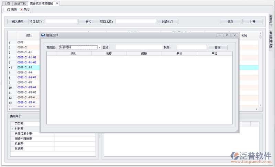Select the 周转料摊销费 cost row
Image resolution: width=275 pixels, height=167 pixels.
[53, 139]
